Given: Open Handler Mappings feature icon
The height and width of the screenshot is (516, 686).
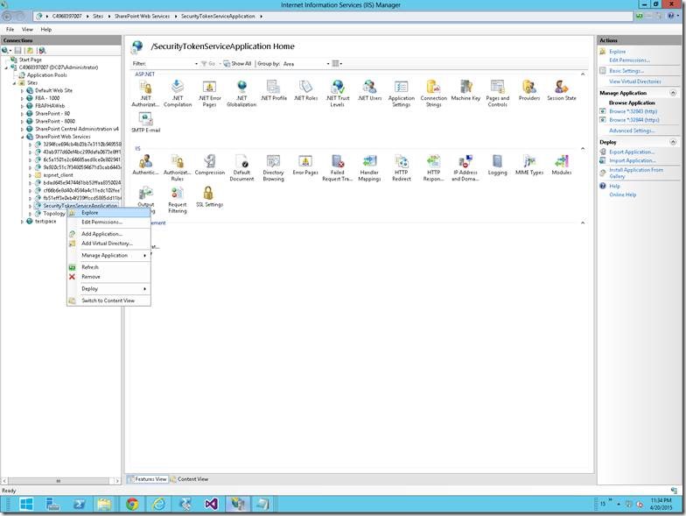Looking at the screenshot, I should (x=369, y=168).
